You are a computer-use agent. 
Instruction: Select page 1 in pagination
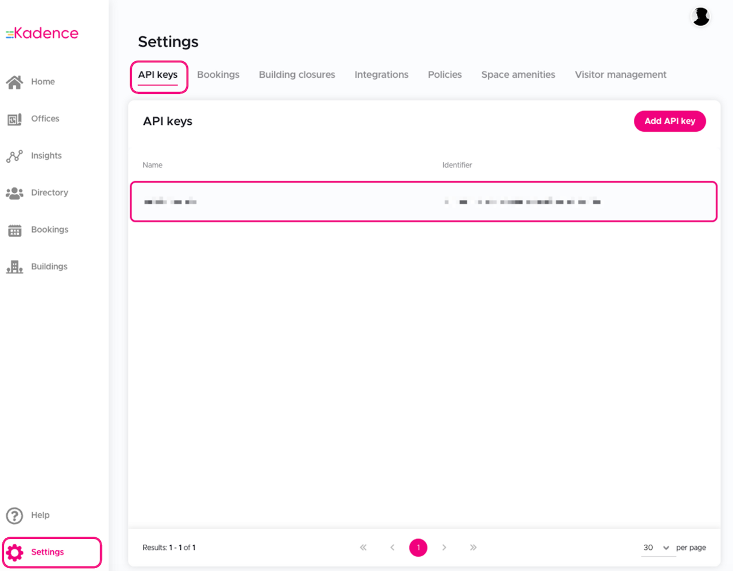[x=418, y=548]
